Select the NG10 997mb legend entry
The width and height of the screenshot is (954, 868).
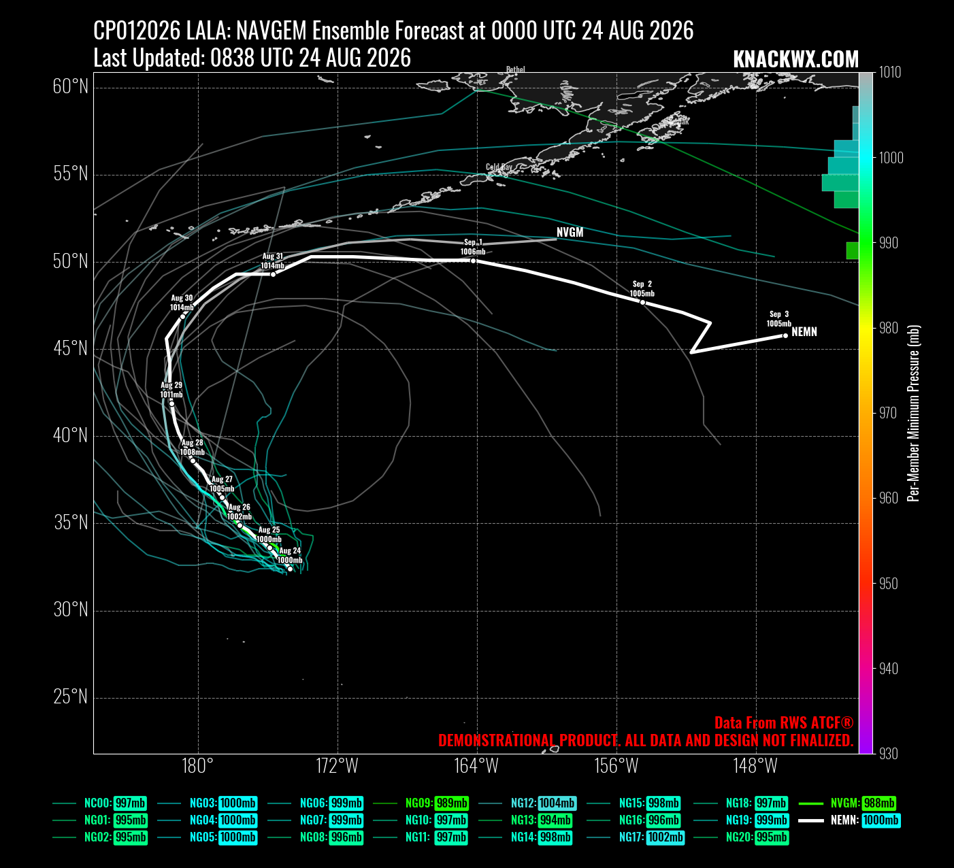click(421, 820)
